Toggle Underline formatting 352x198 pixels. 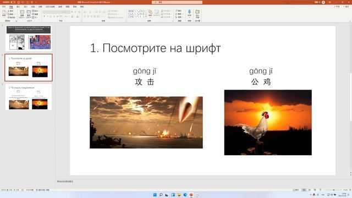tap(51, 16)
